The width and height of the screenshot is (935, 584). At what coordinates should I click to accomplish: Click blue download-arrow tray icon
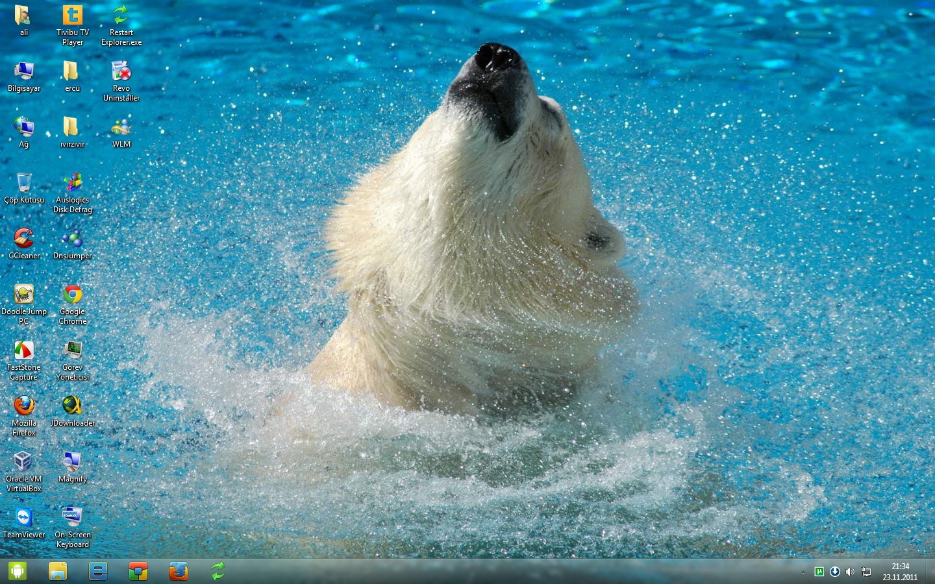[x=835, y=572]
